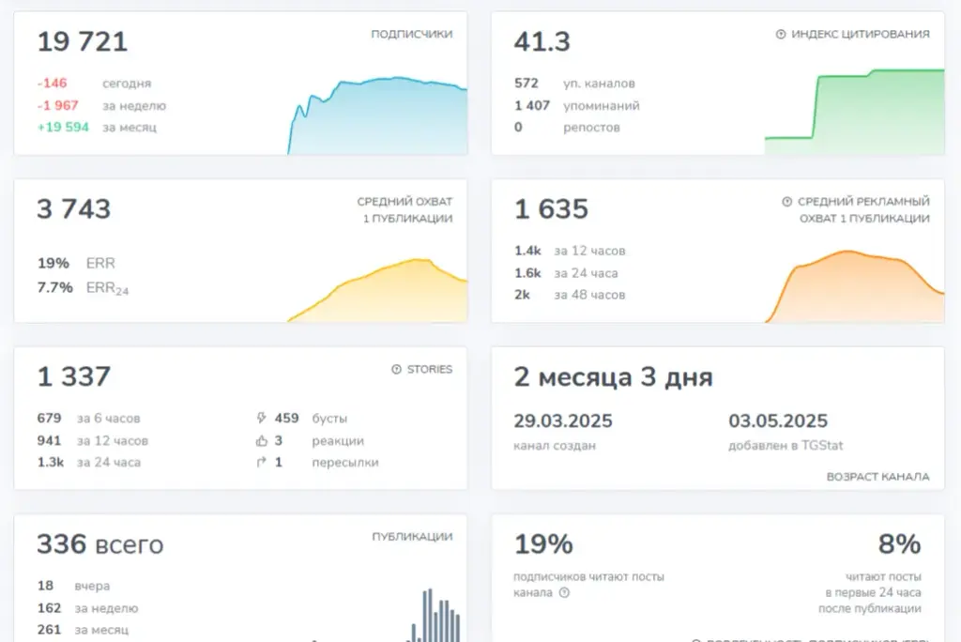The image size is (961, 642).
Task: Click the help icon beside Средний рекламный охват
Action: click(787, 202)
